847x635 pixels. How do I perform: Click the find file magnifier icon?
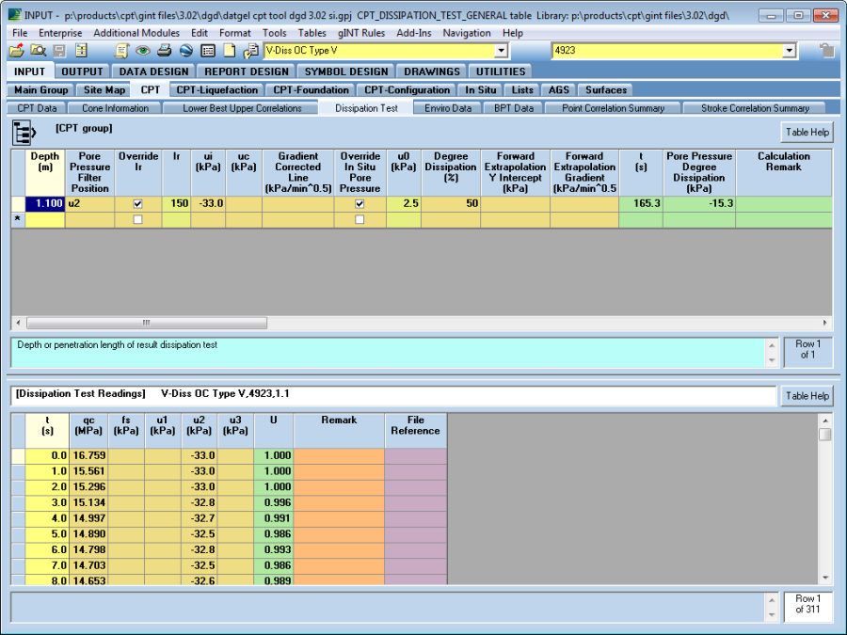click(39, 51)
